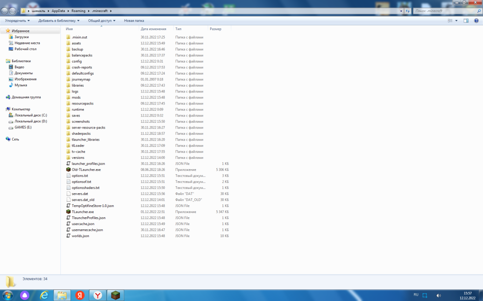483x301 pixels.
Task: Select the crash-reports folder
Action: (82, 67)
